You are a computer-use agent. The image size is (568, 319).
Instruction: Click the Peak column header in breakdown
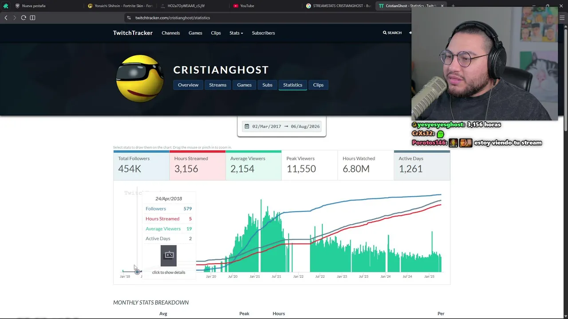click(244, 314)
